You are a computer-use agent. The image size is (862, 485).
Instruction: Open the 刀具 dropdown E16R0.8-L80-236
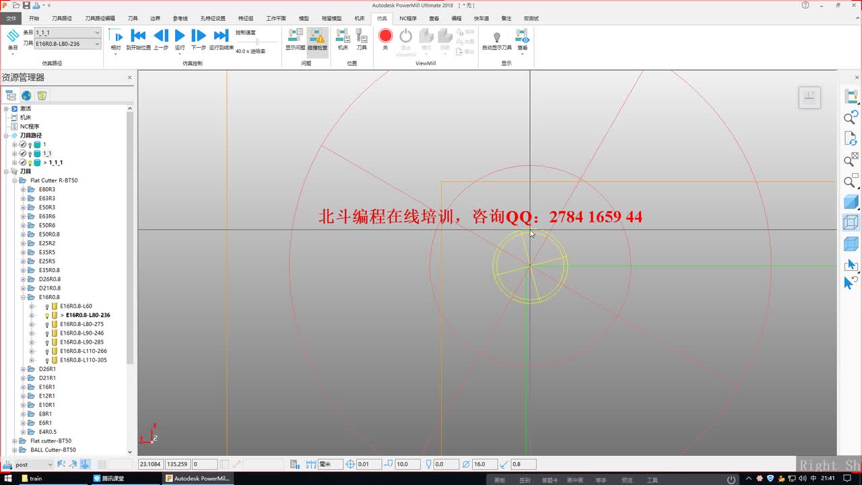coord(68,44)
